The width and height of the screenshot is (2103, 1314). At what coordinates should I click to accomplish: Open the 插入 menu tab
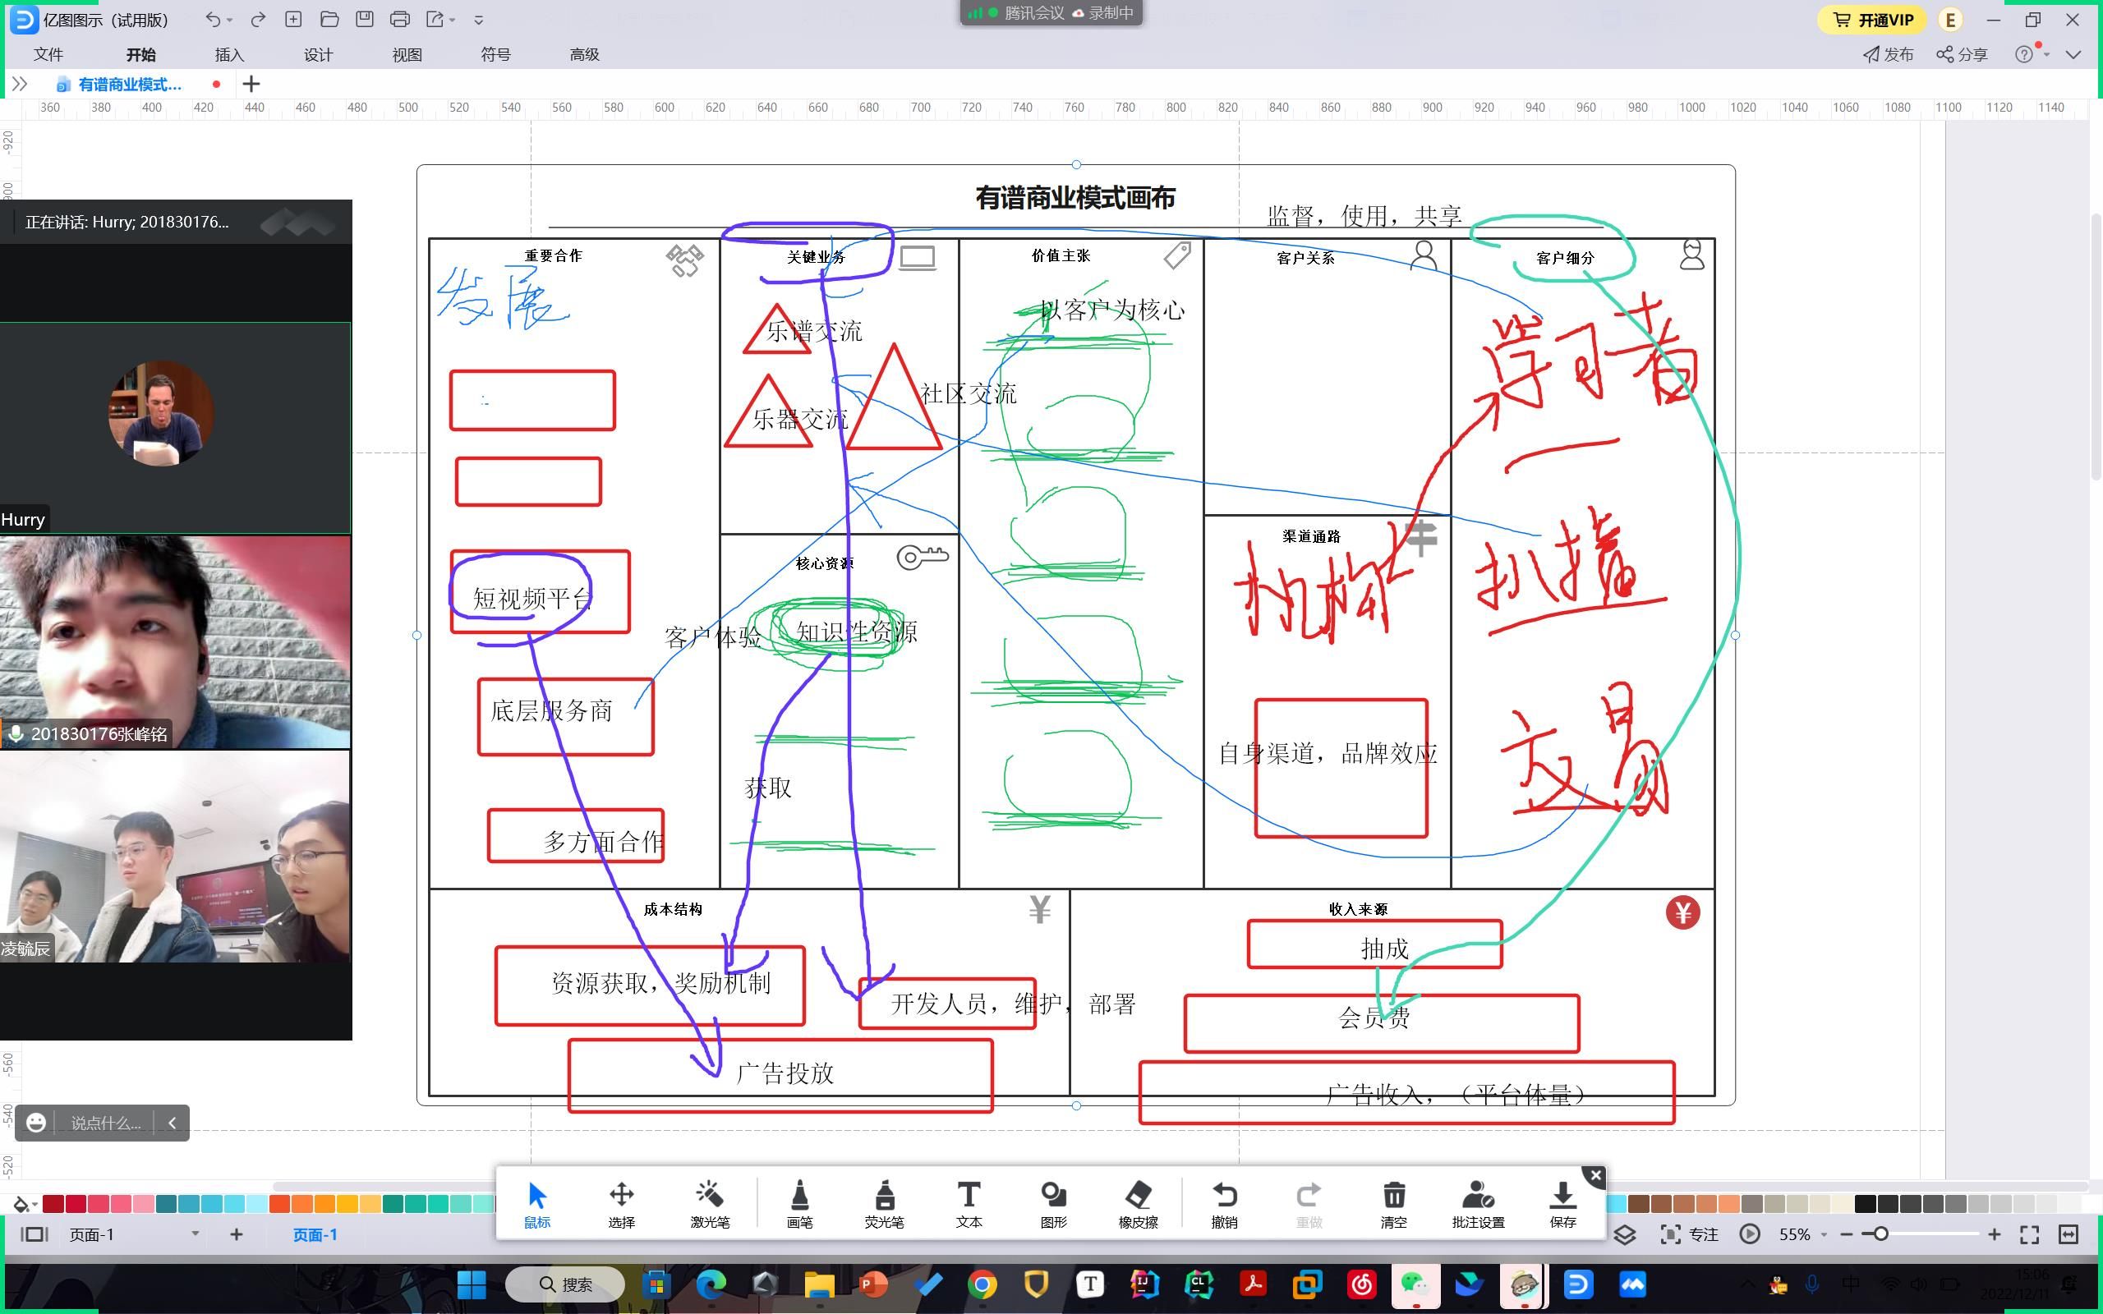click(x=229, y=55)
